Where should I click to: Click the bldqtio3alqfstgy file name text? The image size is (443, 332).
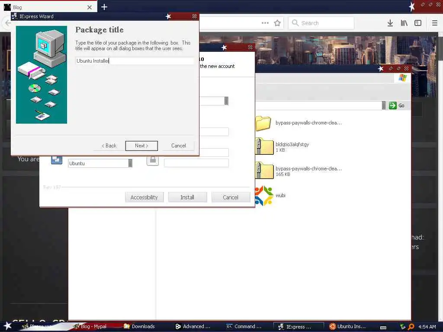[292, 144]
